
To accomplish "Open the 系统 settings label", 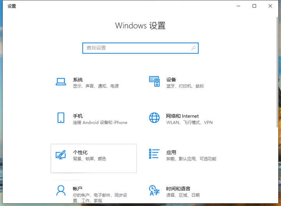I will [78, 80].
